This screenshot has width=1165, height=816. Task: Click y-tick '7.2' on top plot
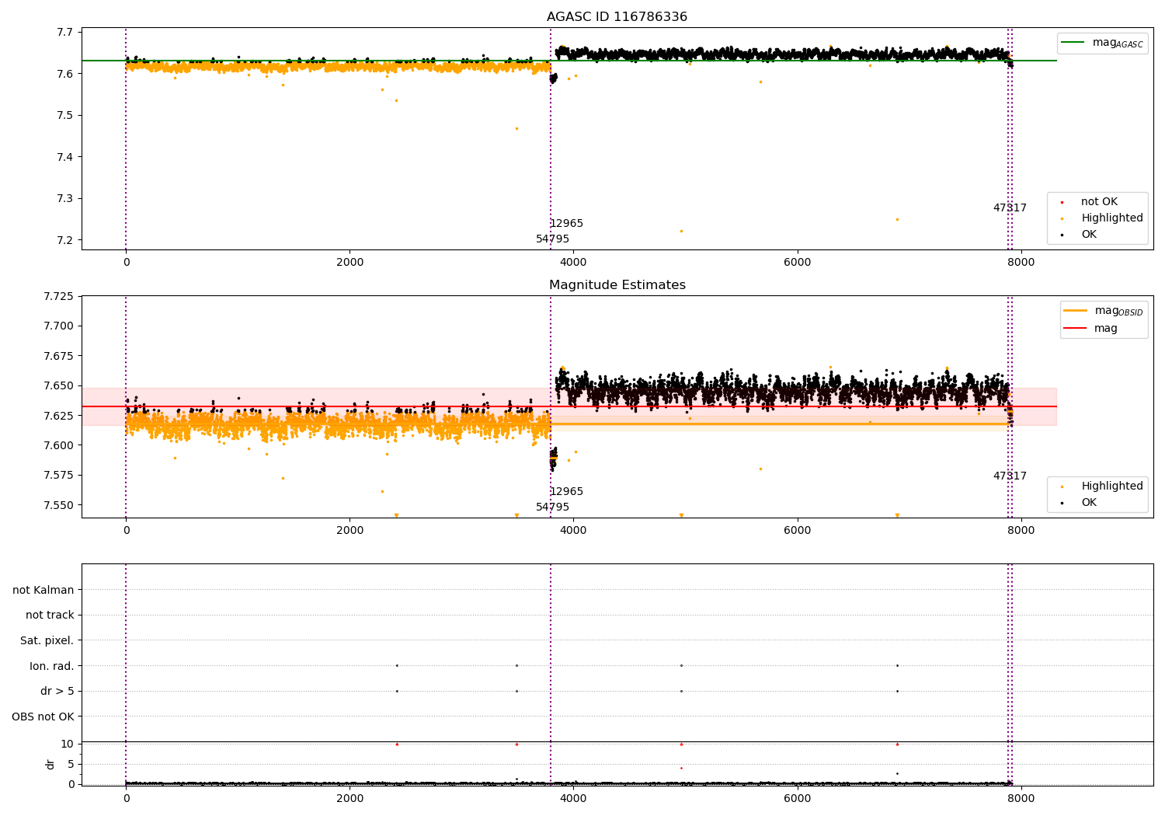tap(66, 240)
